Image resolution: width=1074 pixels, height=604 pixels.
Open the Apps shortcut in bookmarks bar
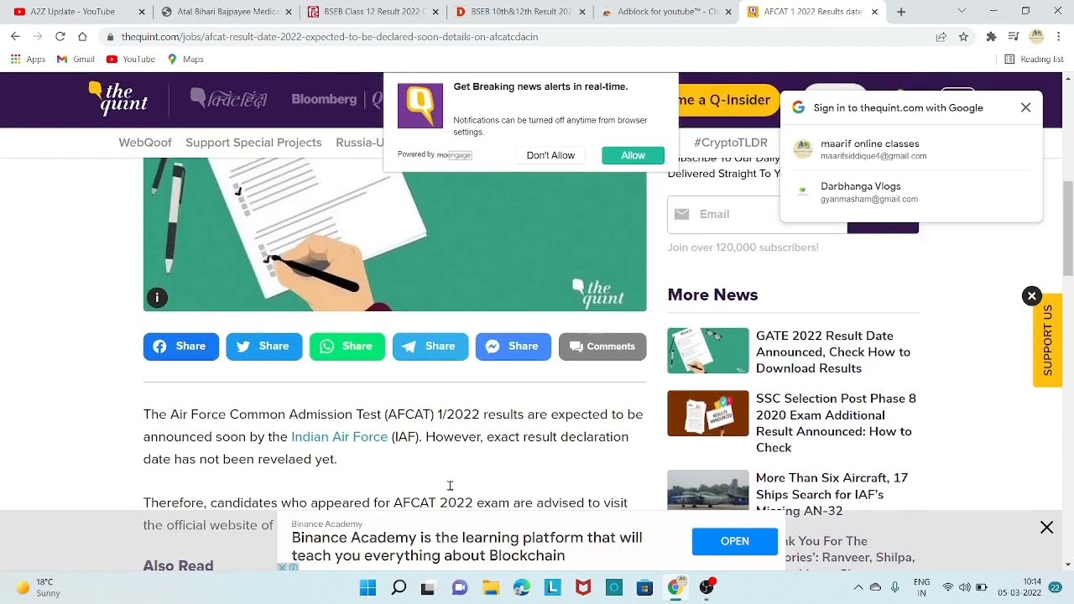(x=28, y=60)
